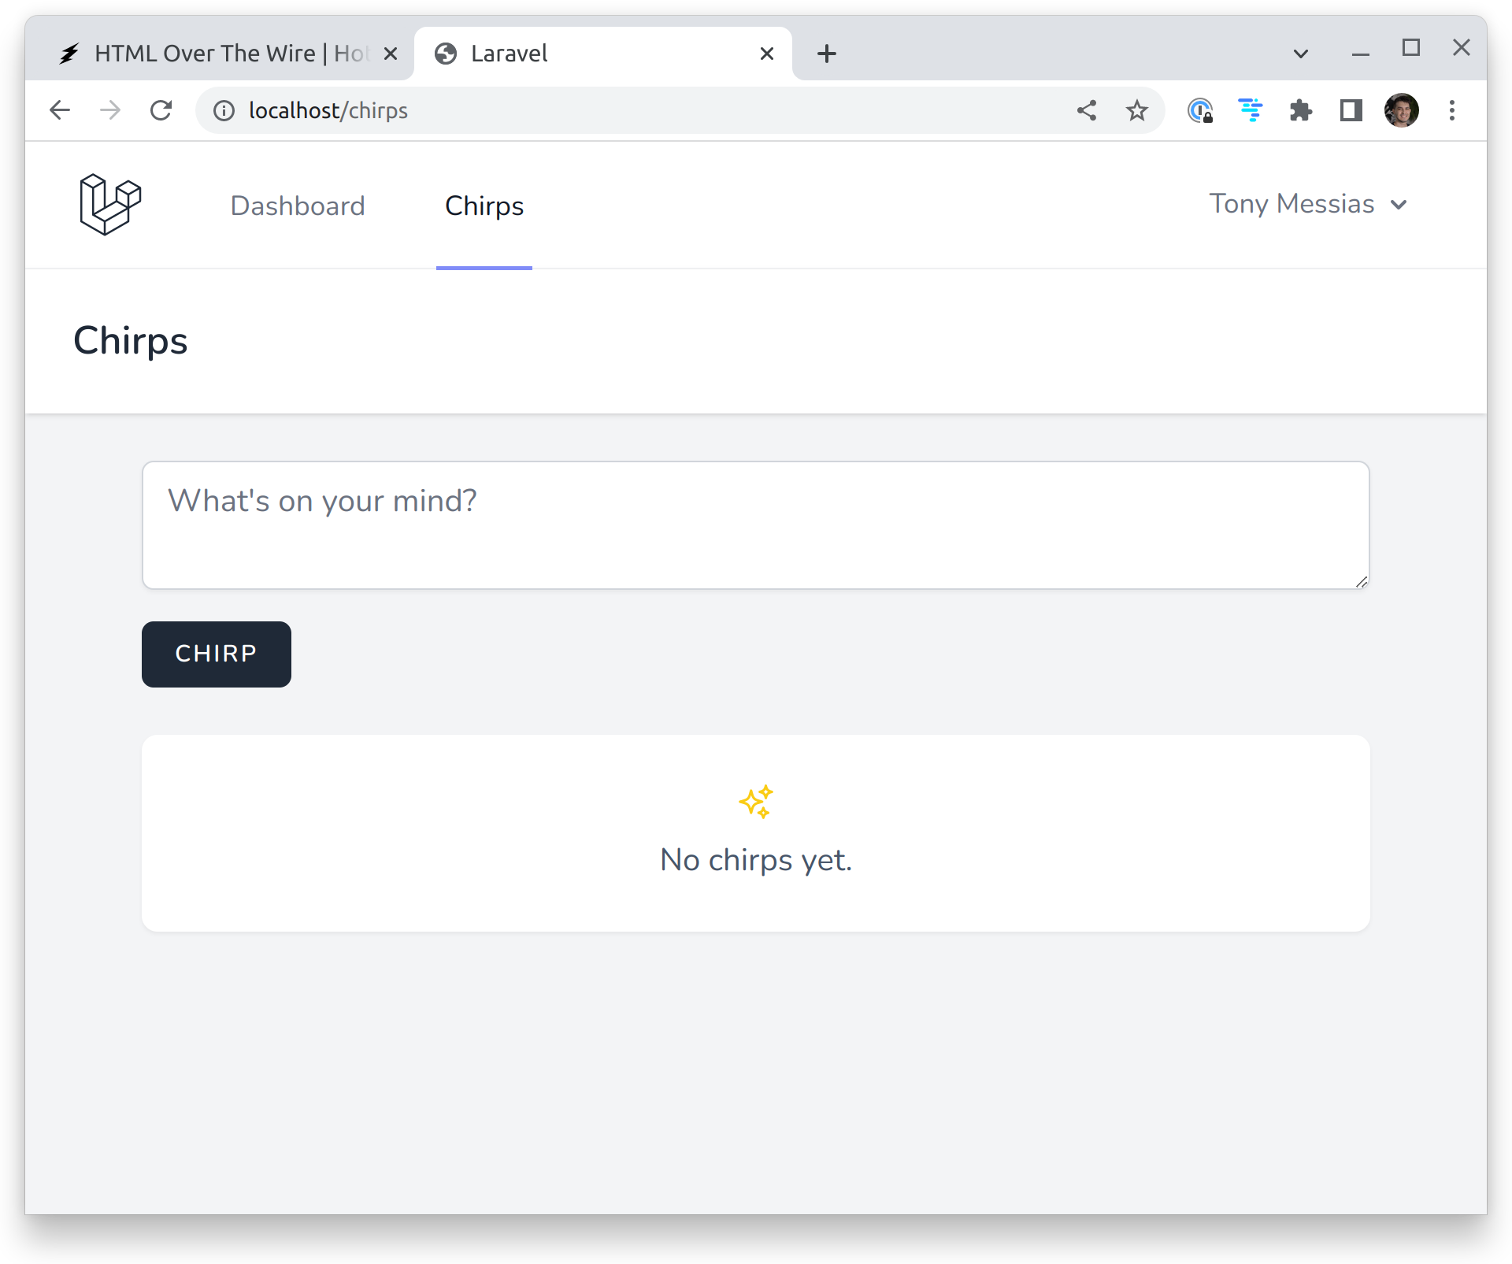
Task: Reload the page with refresh icon
Action: (x=161, y=110)
